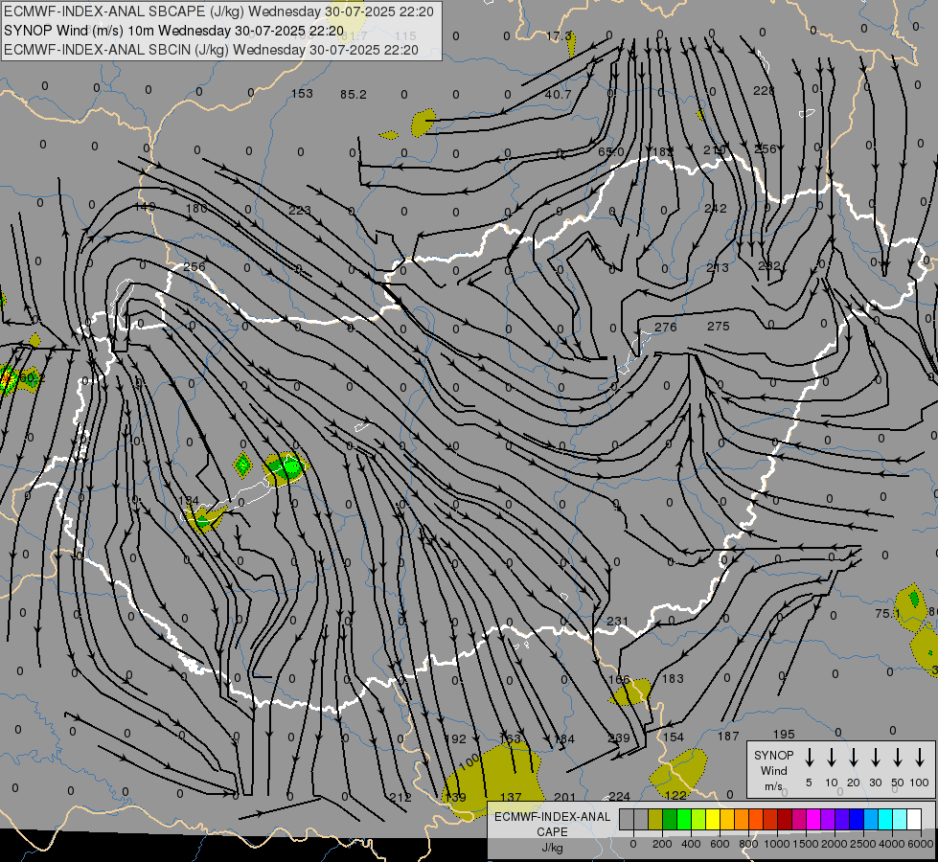Click map value 275
The image size is (938, 862).
[718, 326]
